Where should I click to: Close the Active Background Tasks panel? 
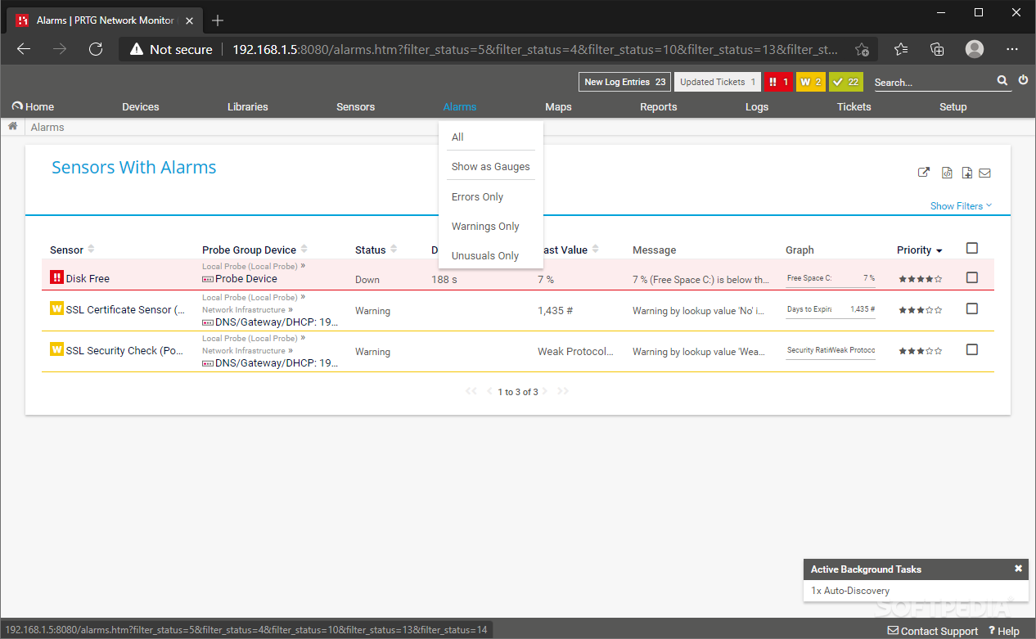[1018, 569]
